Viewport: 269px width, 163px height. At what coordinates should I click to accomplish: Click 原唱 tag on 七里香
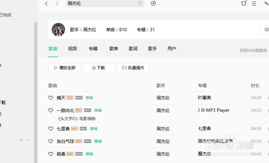(94, 129)
